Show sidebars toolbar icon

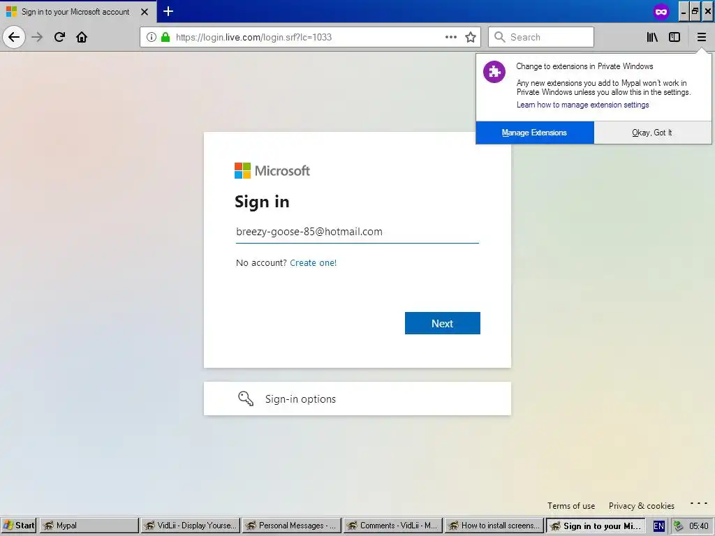pos(675,37)
